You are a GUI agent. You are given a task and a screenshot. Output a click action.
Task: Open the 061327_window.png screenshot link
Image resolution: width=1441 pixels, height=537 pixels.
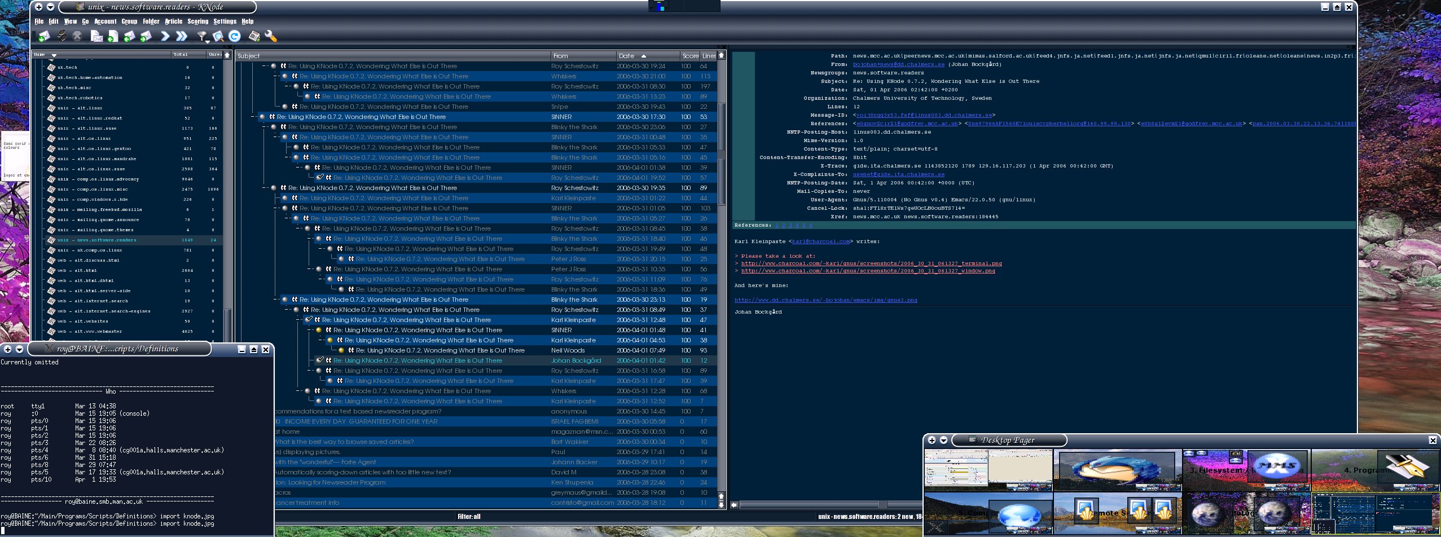point(868,271)
